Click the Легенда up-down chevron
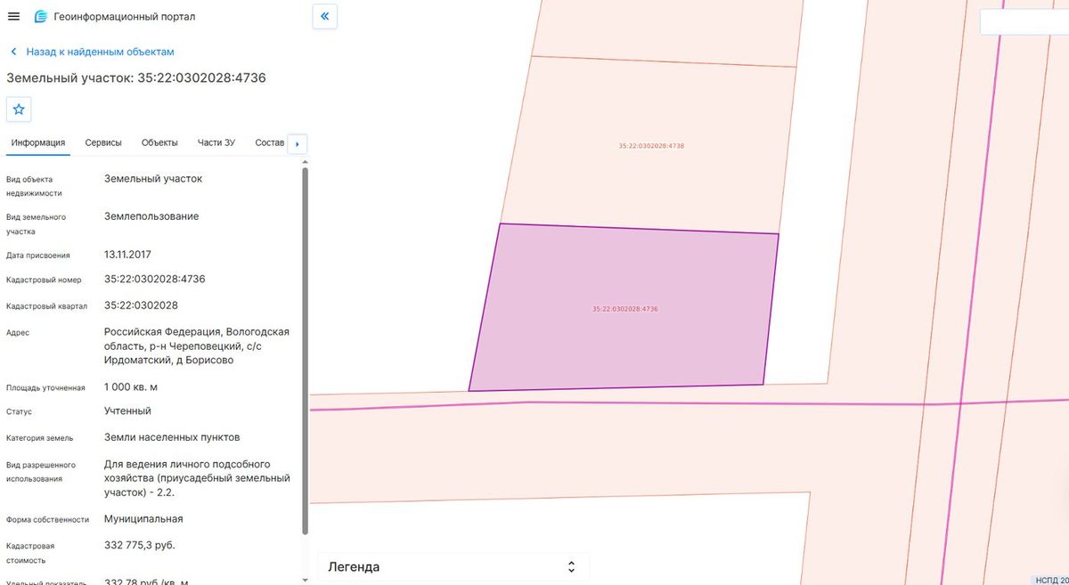 tap(571, 566)
